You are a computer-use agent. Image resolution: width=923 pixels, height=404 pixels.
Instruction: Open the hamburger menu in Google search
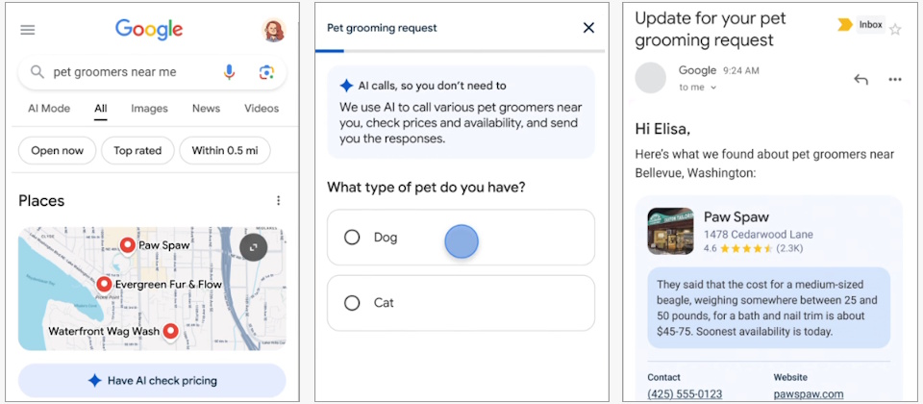pos(28,30)
